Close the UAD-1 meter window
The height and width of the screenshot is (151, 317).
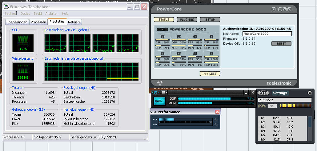tap(252, 92)
